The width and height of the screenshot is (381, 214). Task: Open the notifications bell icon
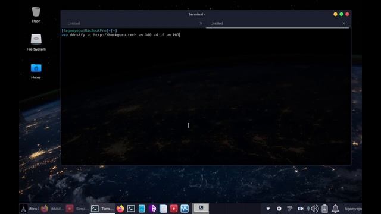tap(335, 209)
